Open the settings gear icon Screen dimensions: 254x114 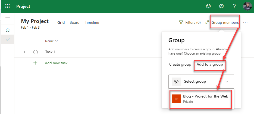221,6
